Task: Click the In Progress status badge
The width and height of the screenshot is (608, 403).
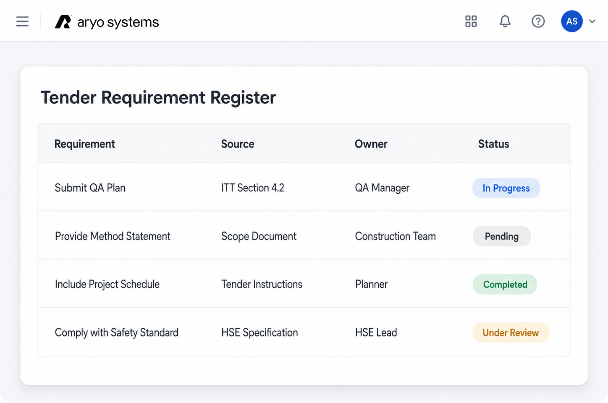Action: (x=506, y=188)
